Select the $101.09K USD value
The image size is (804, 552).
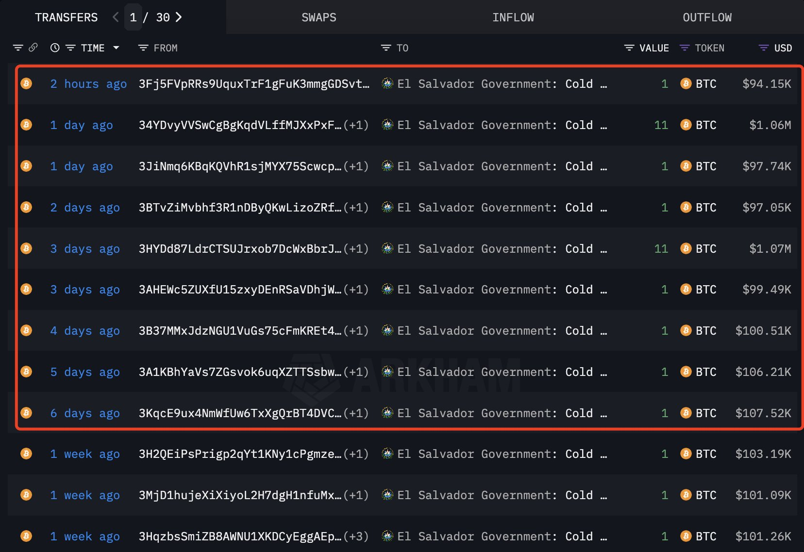click(x=763, y=495)
